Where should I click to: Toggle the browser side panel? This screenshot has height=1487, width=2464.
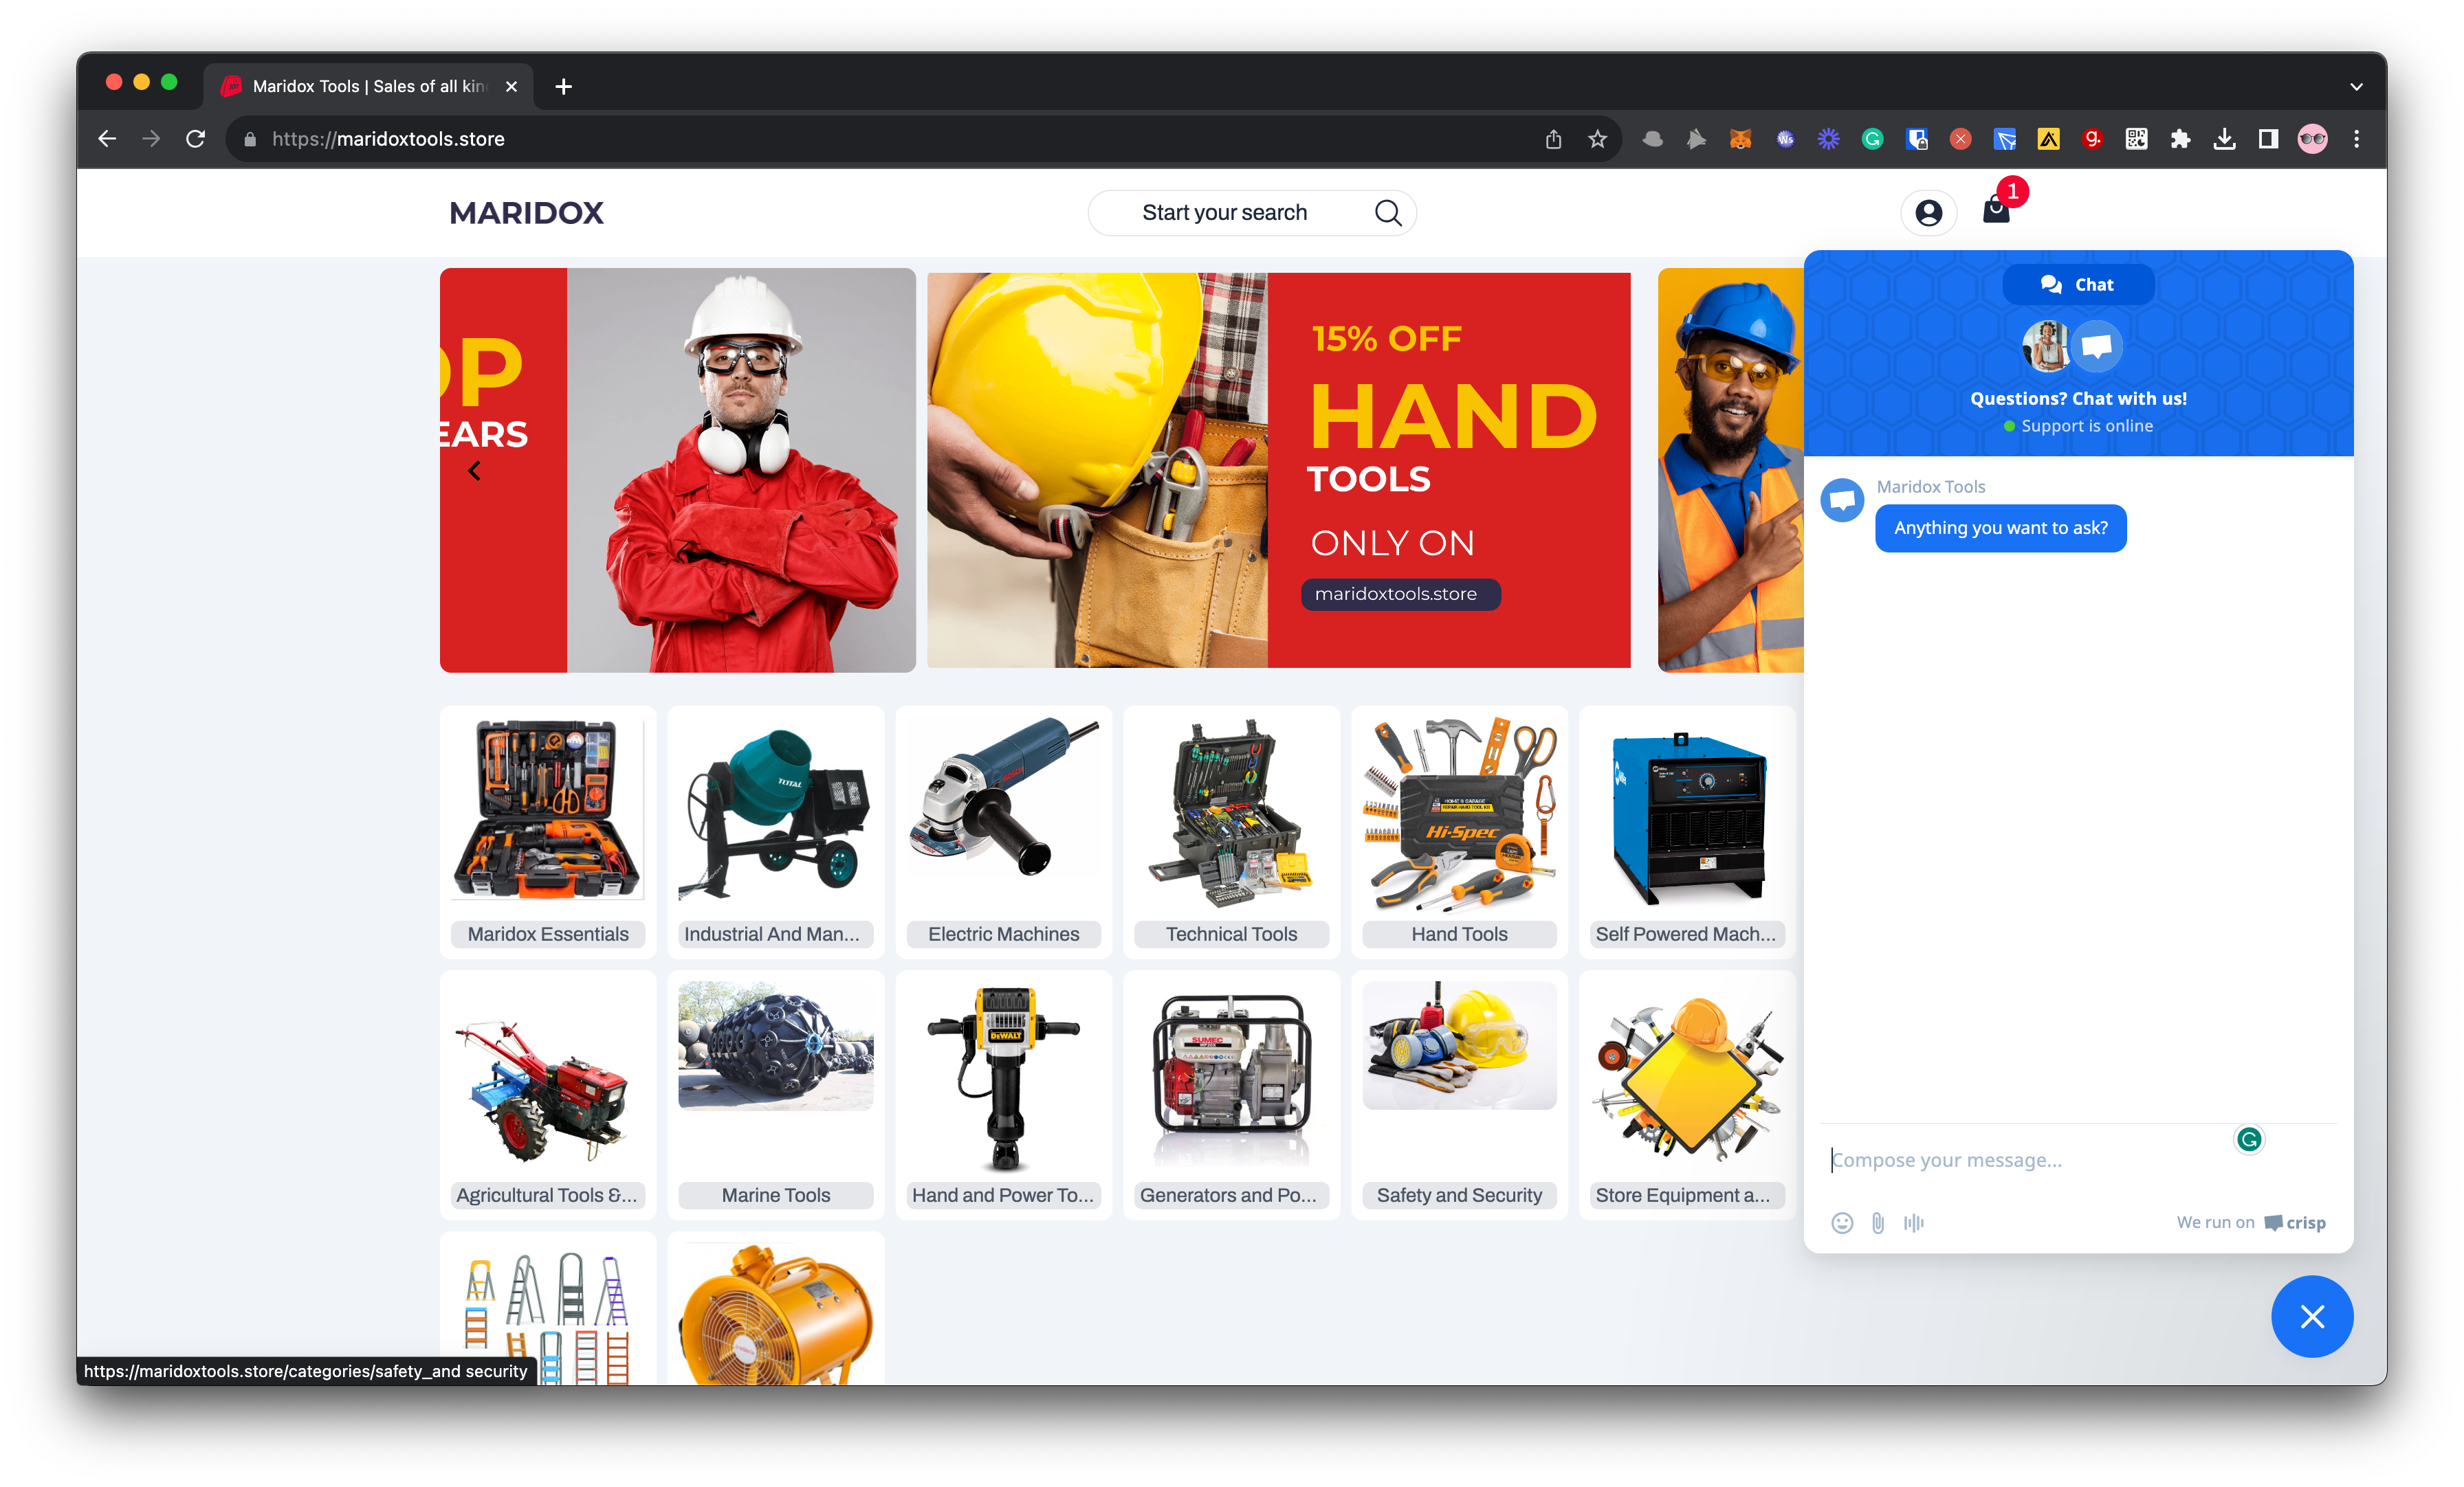click(2268, 139)
